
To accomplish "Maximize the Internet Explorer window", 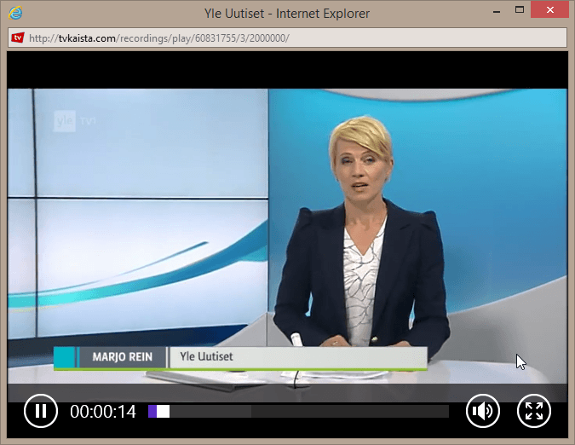I will click(x=520, y=10).
